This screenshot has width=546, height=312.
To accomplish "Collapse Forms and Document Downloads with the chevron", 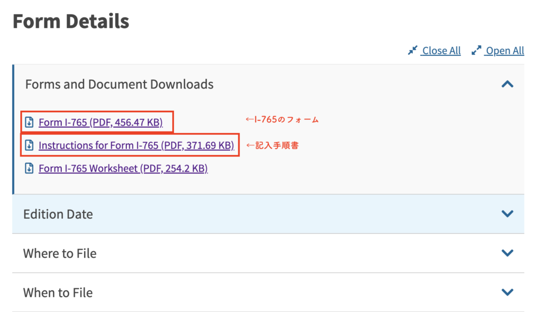I will pos(507,84).
